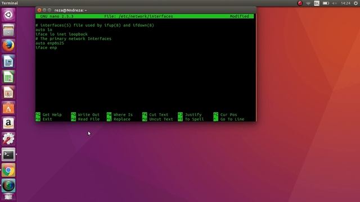Click the Justify shortcut label
360x202 pixels.
coord(193,114)
